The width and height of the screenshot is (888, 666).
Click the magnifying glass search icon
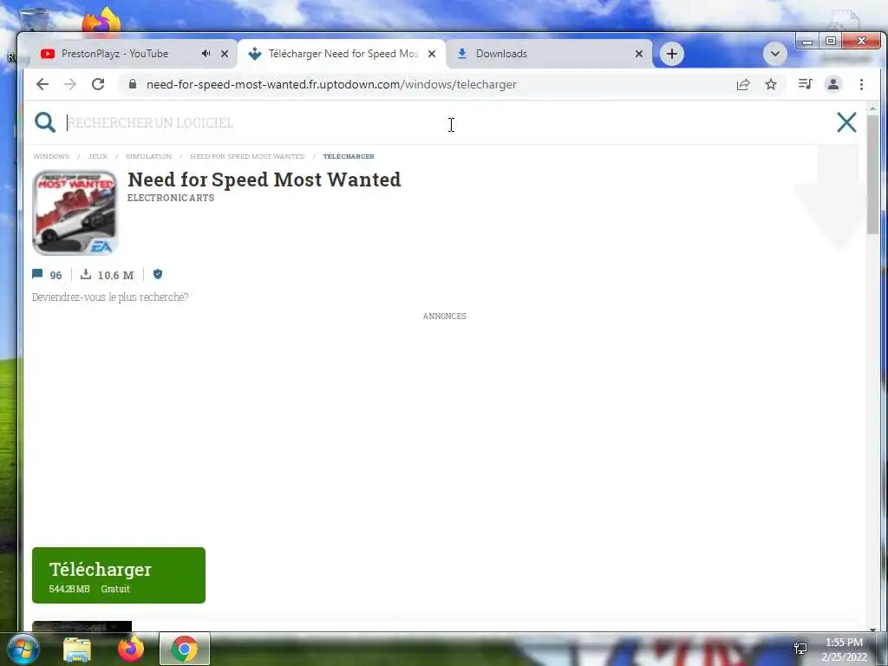click(x=45, y=122)
